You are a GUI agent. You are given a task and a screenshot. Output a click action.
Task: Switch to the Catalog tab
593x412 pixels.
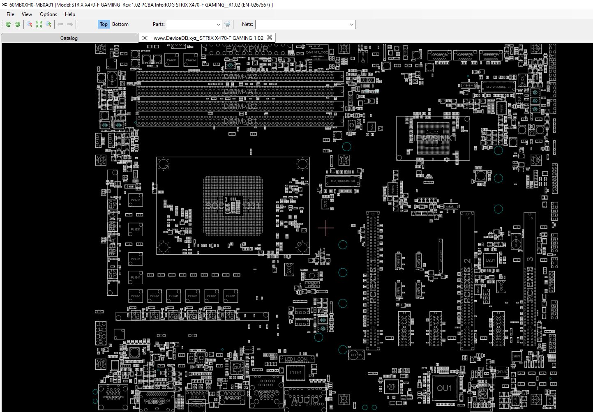pyautogui.click(x=69, y=38)
